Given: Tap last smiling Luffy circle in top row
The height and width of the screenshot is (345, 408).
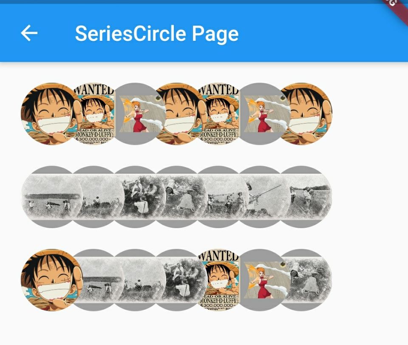Looking at the screenshot, I should (301, 114).
